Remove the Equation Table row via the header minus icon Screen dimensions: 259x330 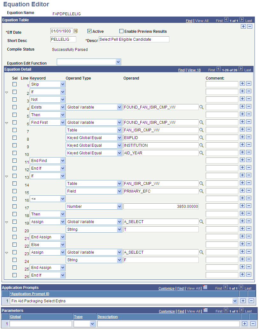[250, 27]
